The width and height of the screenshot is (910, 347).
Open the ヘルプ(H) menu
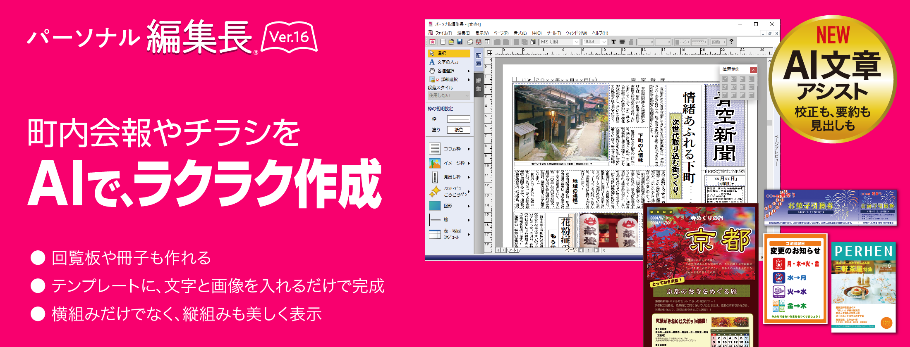(600, 33)
